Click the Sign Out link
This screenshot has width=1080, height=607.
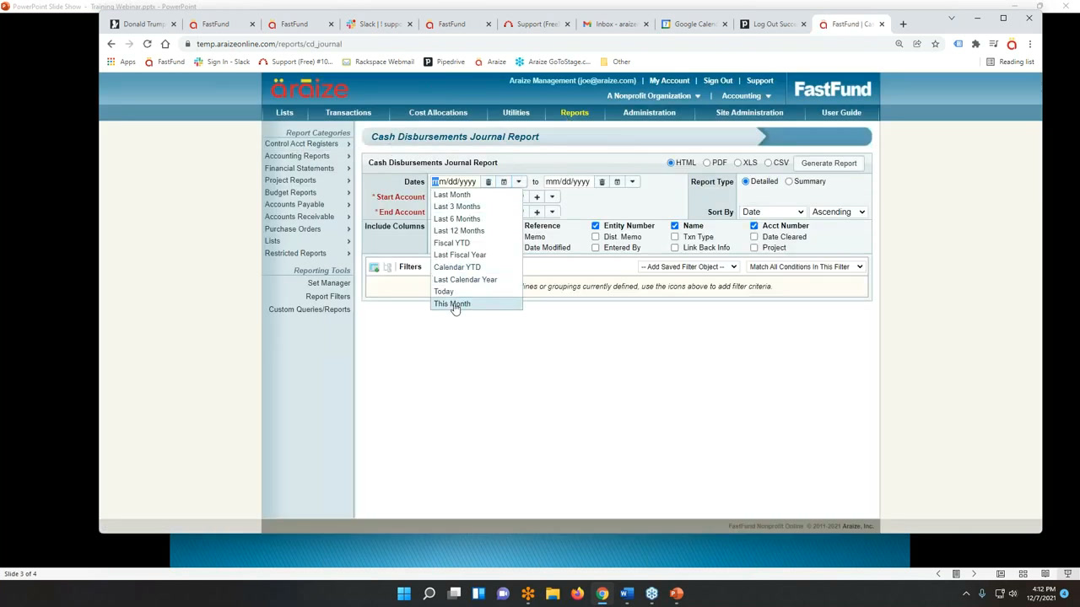pyautogui.click(x=718, y=81)
